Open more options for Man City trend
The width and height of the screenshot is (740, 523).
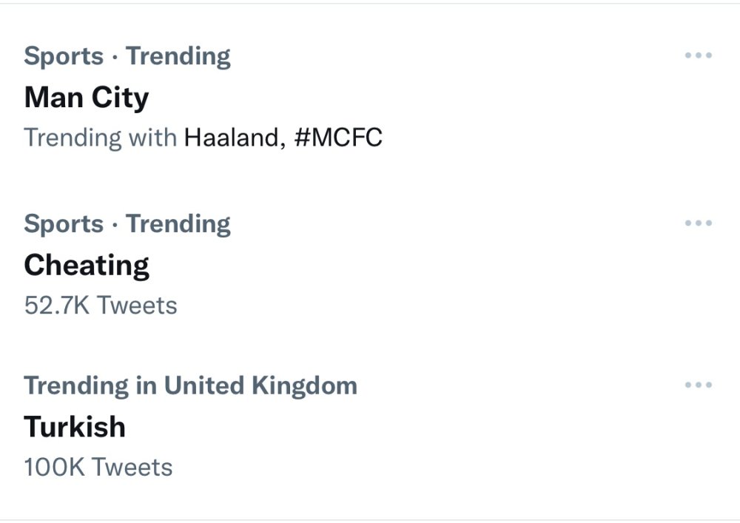698,55
